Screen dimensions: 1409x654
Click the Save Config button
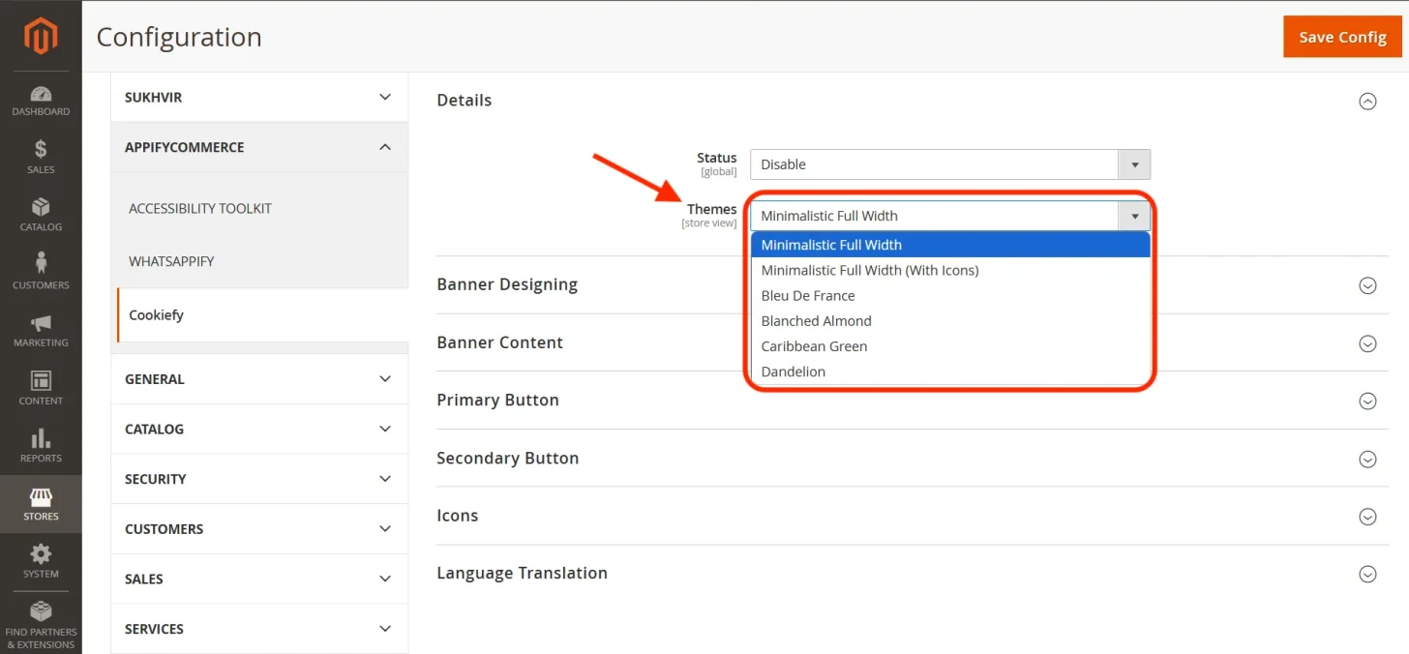coord(1342,37)
